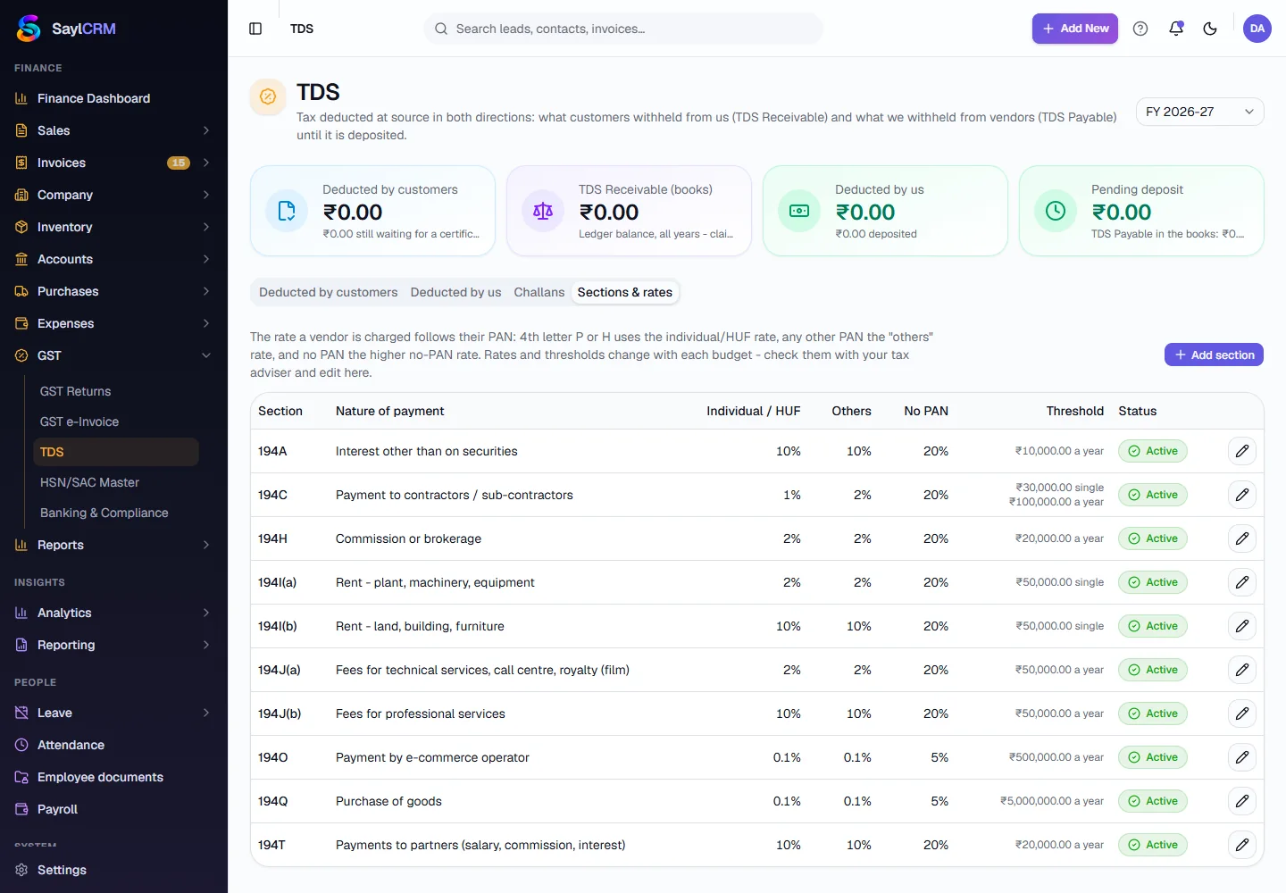The width and height of the screenshot is (1286, 893).
Task: Open the Challans tab
Action: coord(539,292)
